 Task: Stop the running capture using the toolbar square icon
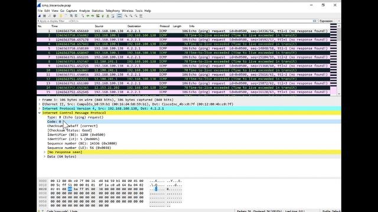coord(44,16)
